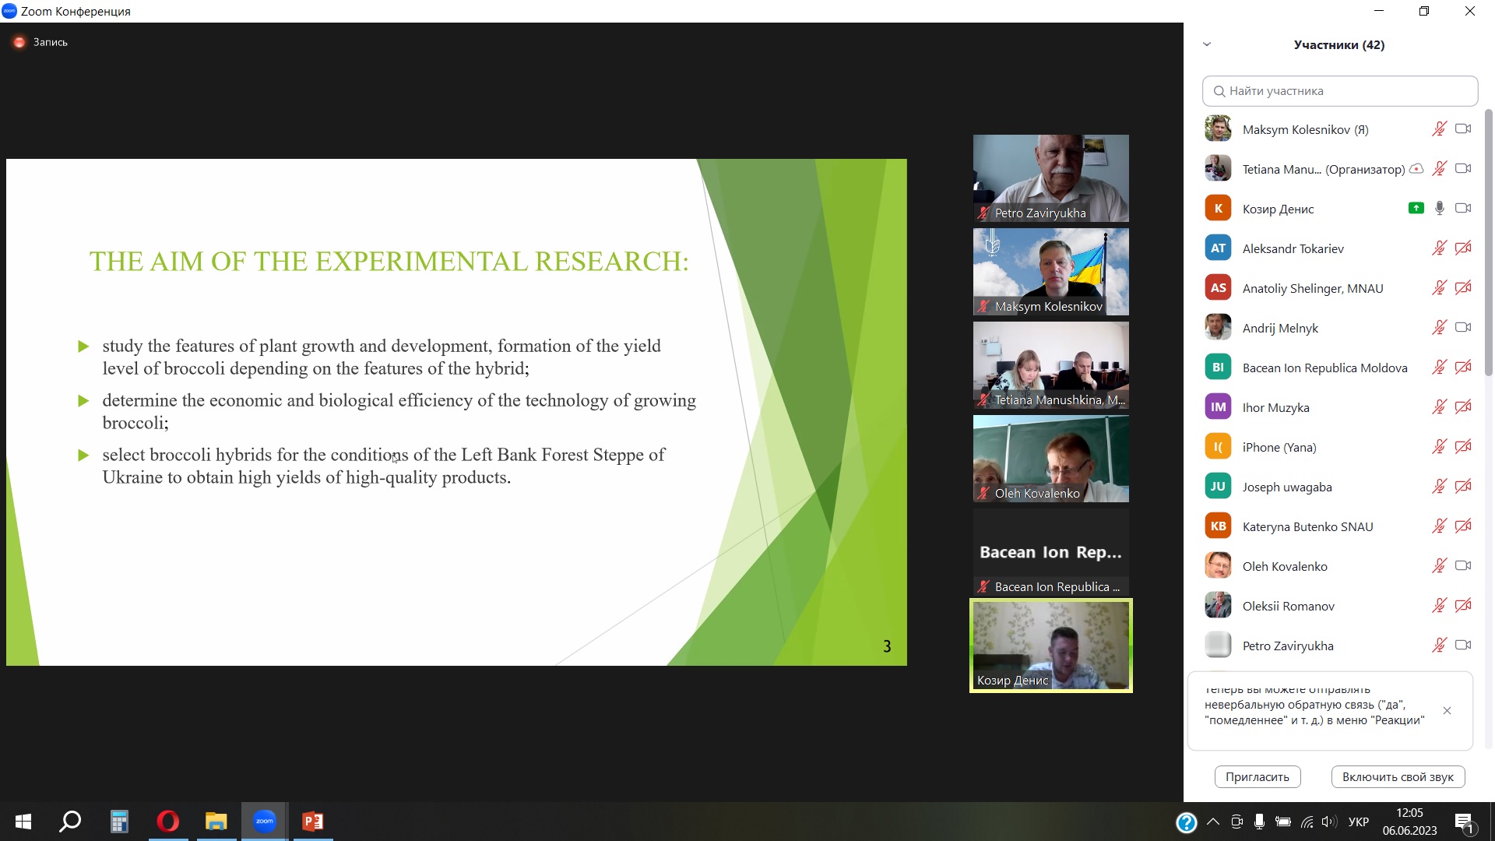Open УКР keyboard language selector
Image resolution: width=1495 pixels, height=841 pixels.
1358,822
